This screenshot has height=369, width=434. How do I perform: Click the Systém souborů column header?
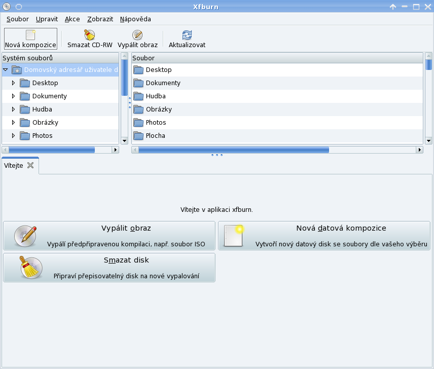coord(60,58)
